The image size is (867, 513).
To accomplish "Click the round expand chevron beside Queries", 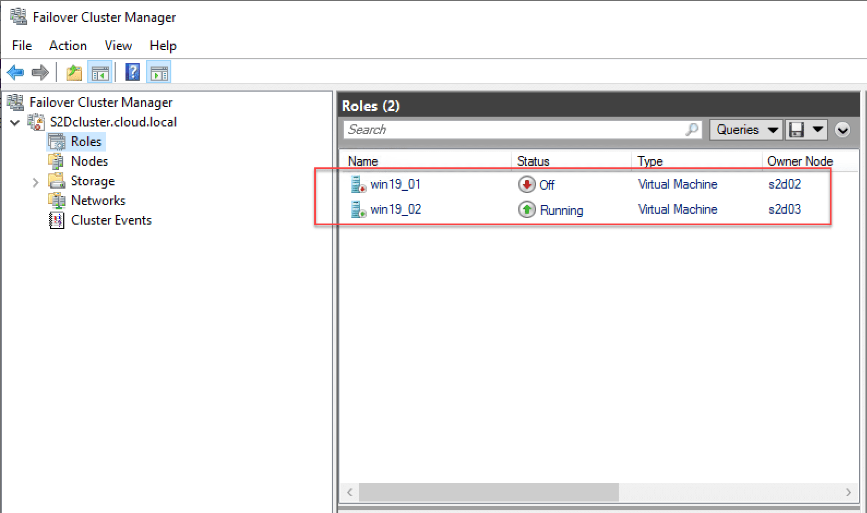I will (x=842, y=130).
